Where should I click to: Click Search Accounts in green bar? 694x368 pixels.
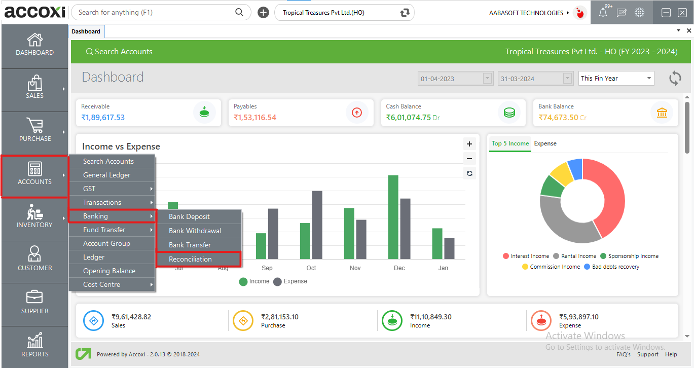119,52
